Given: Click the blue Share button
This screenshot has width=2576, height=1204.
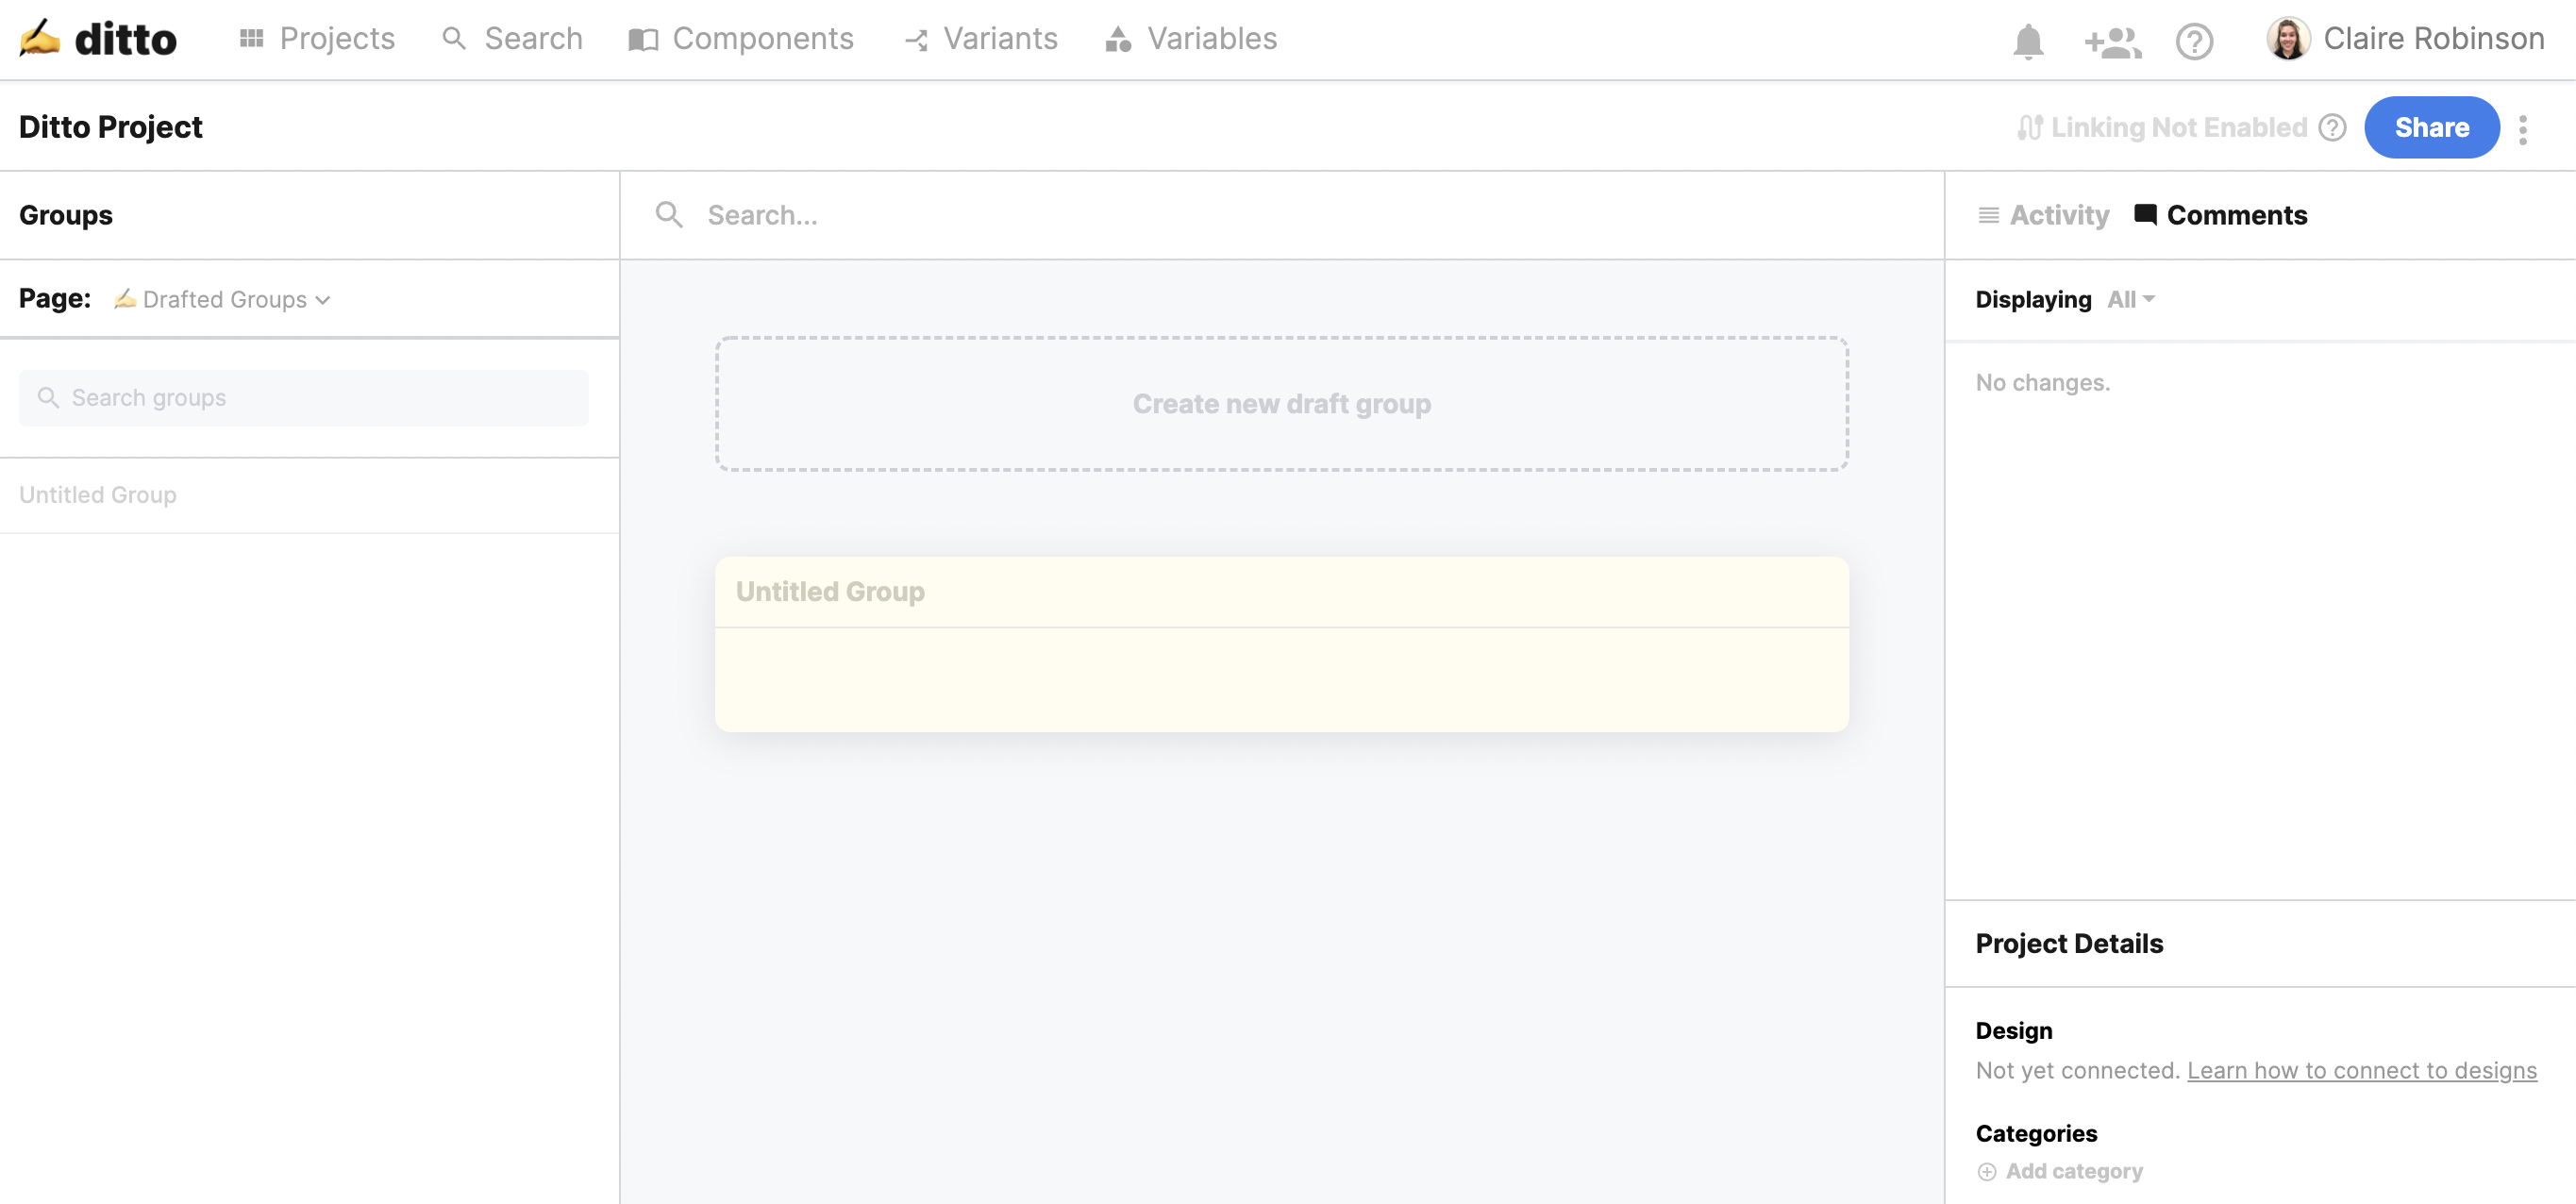Looking at the screenshot, I should pyautogui.click(x=2431, y=127).
